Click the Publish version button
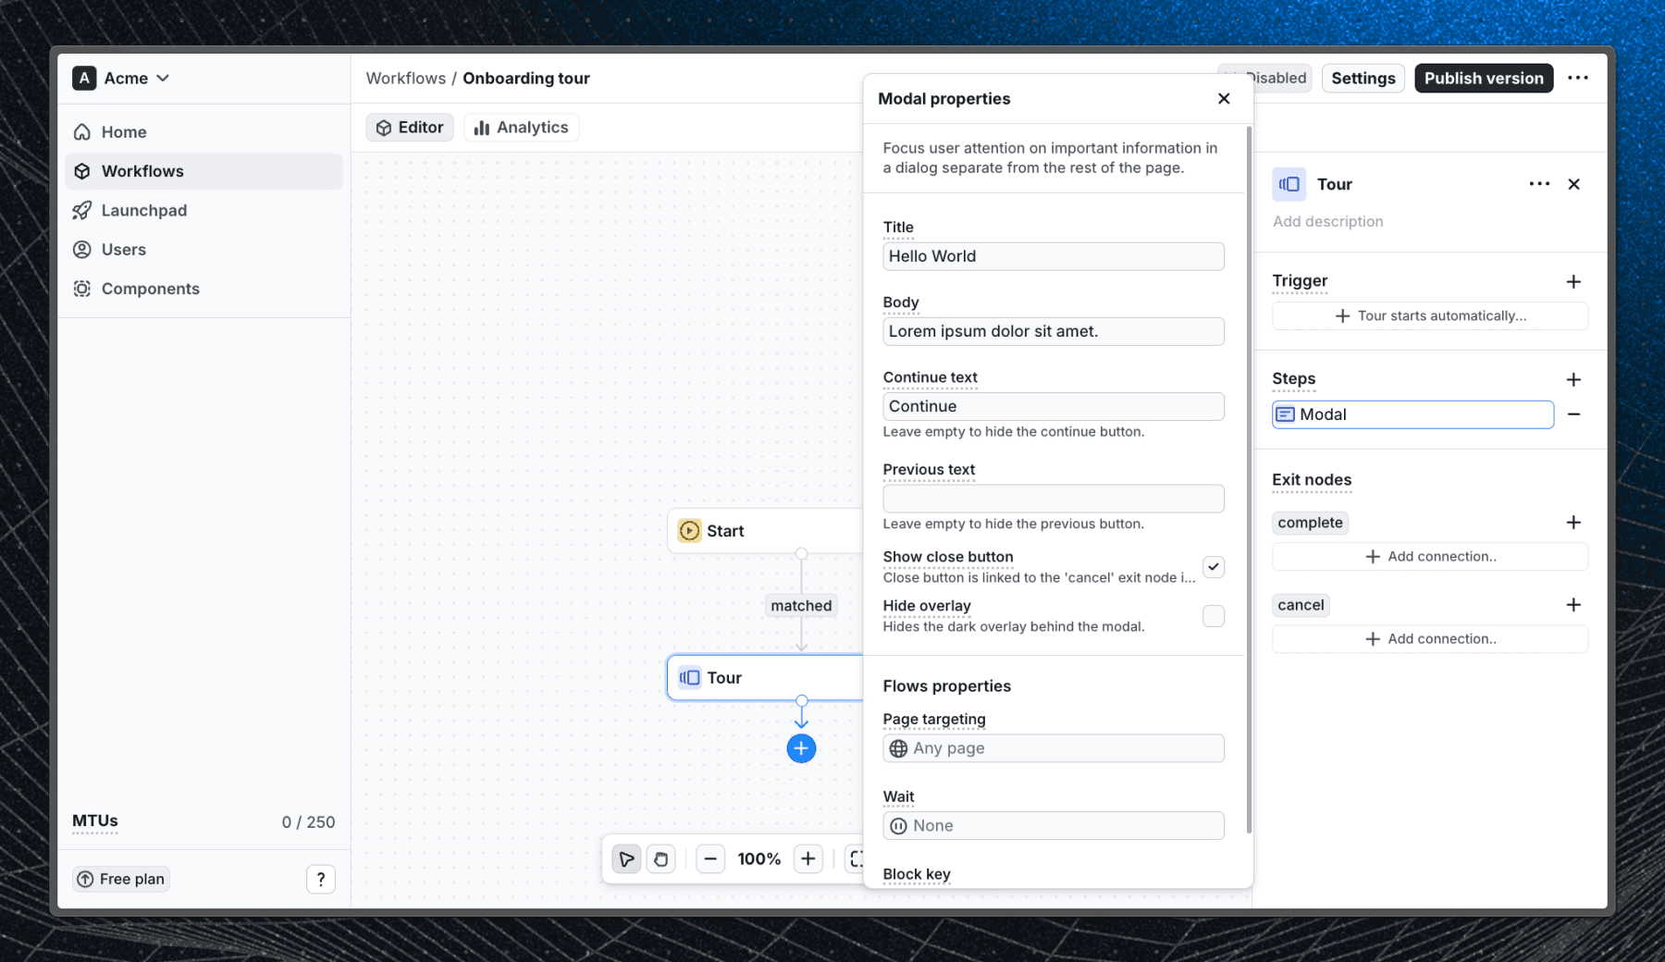1665x962 pixels. [1483, 78]
